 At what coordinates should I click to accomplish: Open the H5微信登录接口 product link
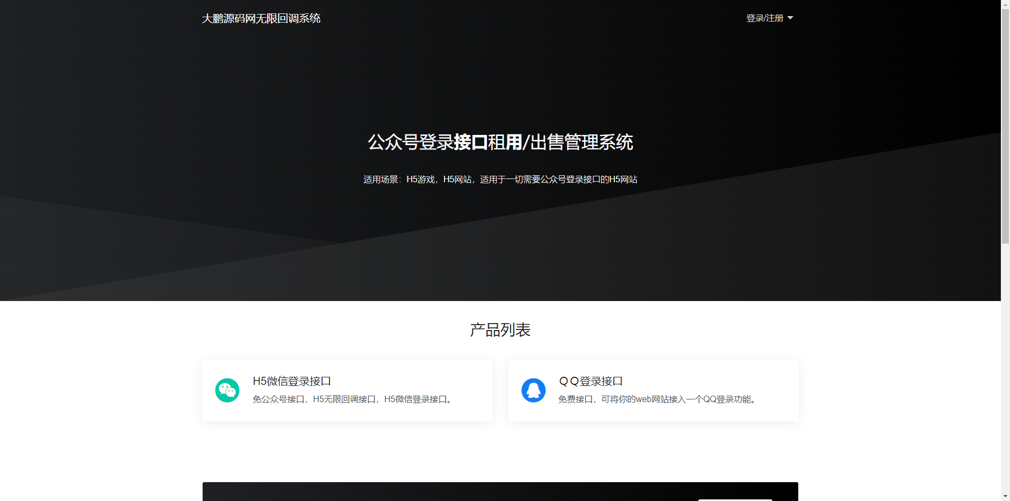pos(292,381)
